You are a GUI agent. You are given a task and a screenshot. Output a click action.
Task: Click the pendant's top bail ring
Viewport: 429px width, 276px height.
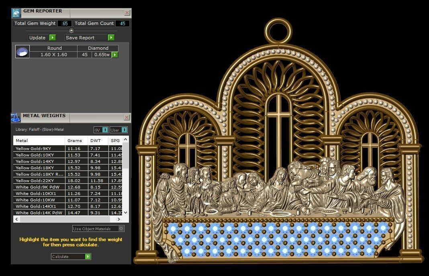278,30
